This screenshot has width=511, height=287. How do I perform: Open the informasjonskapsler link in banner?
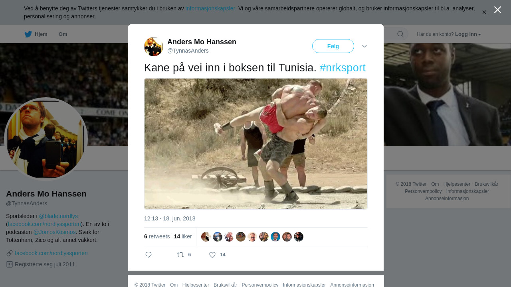tap(210, 8)
